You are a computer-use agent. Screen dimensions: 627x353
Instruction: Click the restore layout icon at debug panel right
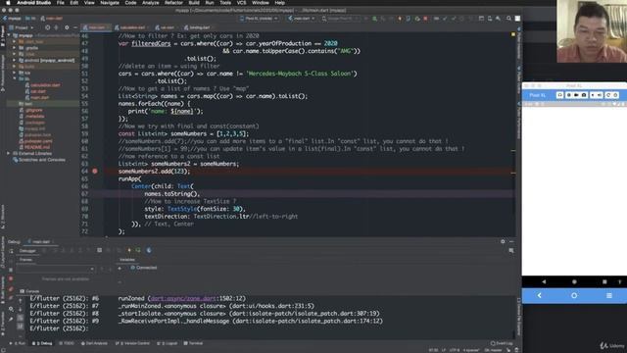click(511, 251)
